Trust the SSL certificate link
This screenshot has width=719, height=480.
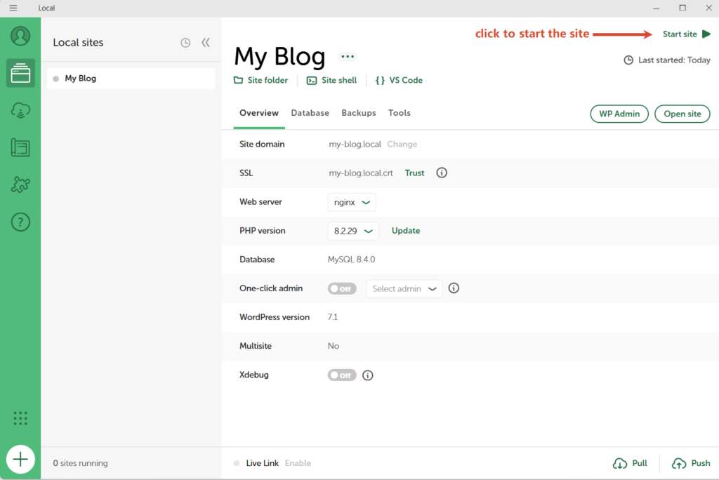414,173
